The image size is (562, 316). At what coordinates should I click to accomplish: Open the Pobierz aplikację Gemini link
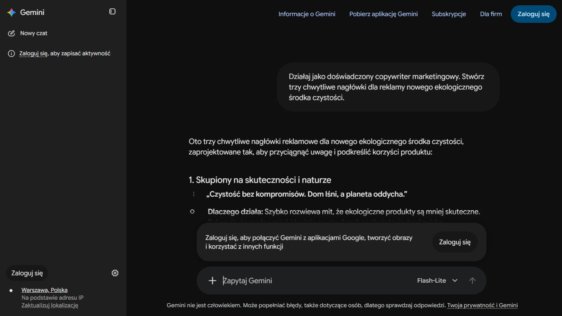pyautogui.click(x=384, y=14)
